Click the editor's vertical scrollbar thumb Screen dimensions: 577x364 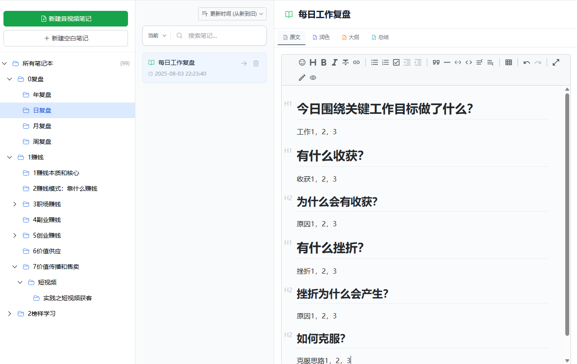[x=567, y=213]
